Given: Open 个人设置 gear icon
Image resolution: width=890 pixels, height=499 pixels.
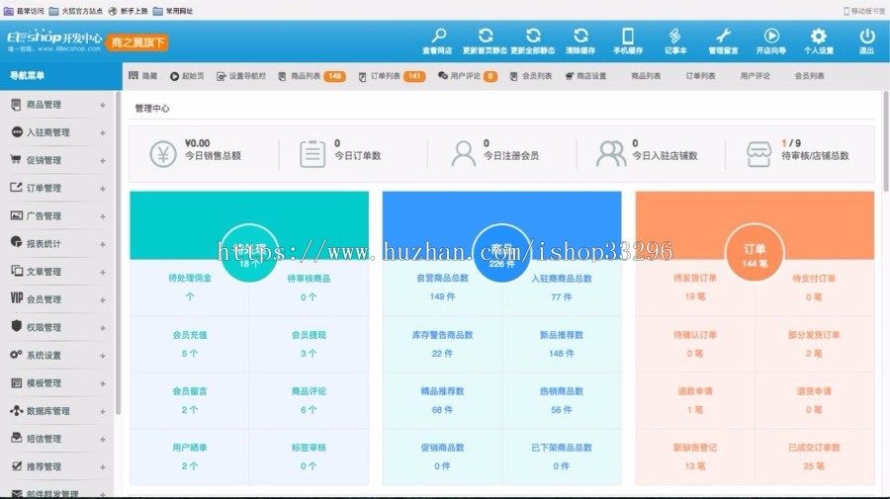Looking at the screenshot, I should tap(819, 36).
